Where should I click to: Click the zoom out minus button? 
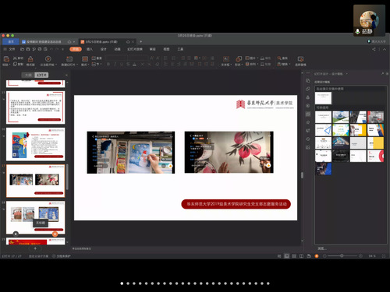(324, 256)
